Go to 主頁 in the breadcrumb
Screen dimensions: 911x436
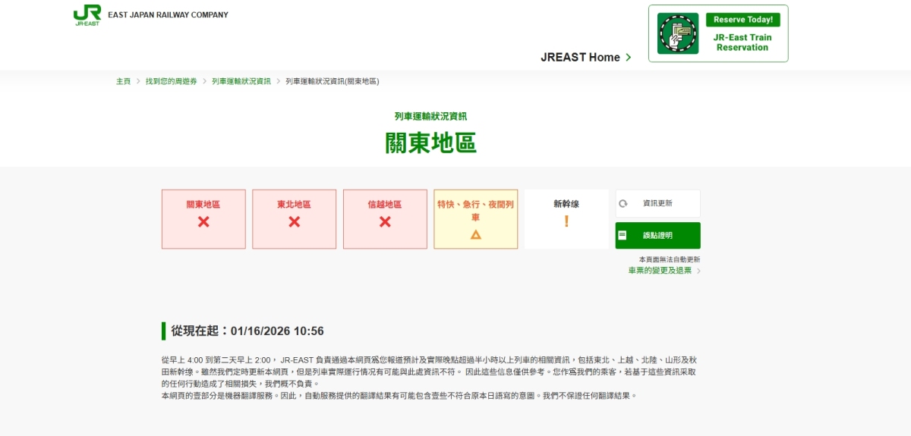click(x=123, y=81)
